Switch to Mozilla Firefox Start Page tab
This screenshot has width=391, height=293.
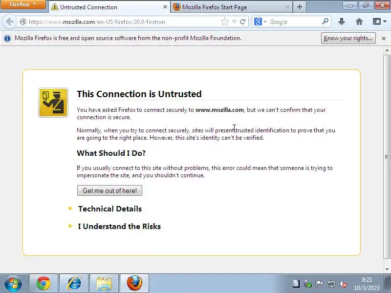pyautogui.click(x=232, y=7)
